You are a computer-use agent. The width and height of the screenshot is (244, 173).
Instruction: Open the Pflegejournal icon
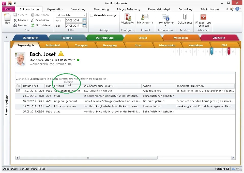[x=145, y=17]
